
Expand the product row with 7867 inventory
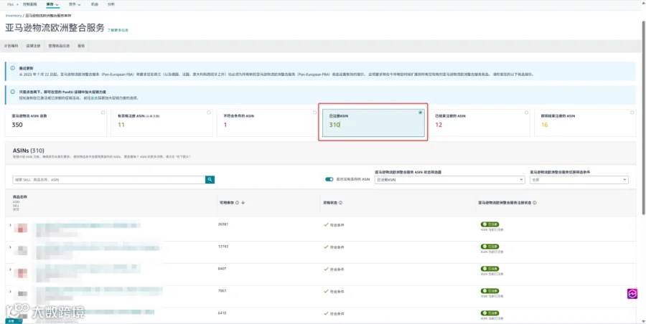[x=10, y=292]
